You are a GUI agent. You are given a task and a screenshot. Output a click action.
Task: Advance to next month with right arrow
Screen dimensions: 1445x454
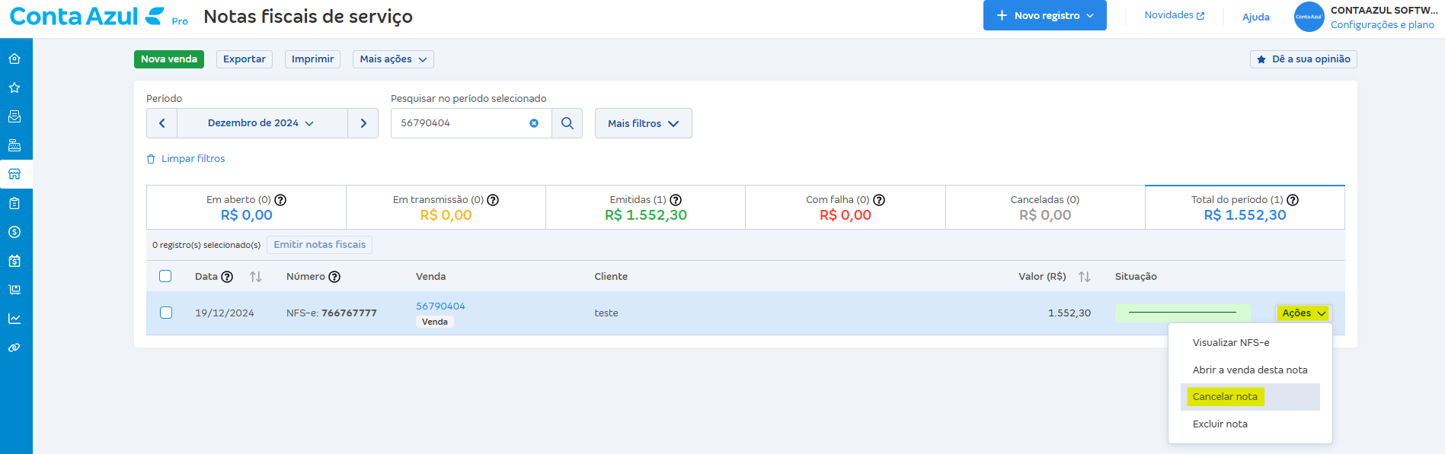(x=363, y=123)
